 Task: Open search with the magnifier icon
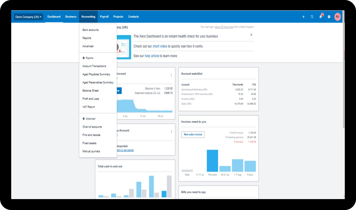312,17
